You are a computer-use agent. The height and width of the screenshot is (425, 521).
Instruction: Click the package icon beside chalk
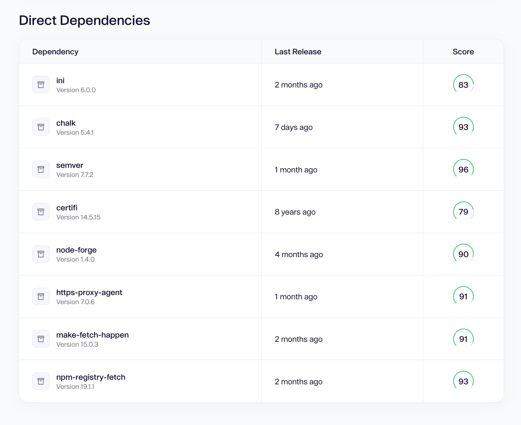pyautogui.click(x=41, y=127)
